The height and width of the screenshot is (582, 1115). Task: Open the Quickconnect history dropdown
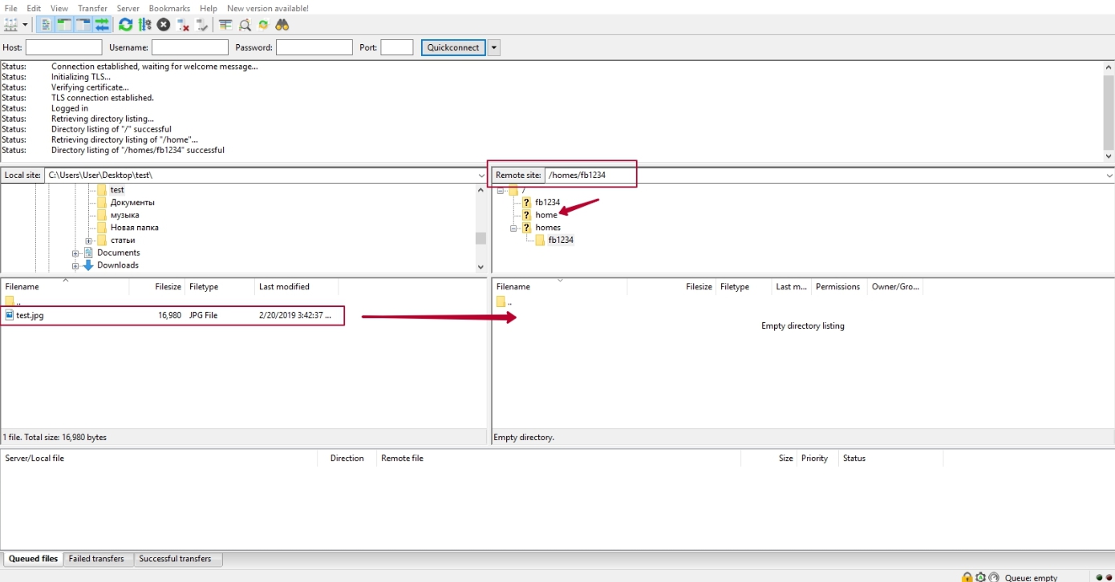494,47
